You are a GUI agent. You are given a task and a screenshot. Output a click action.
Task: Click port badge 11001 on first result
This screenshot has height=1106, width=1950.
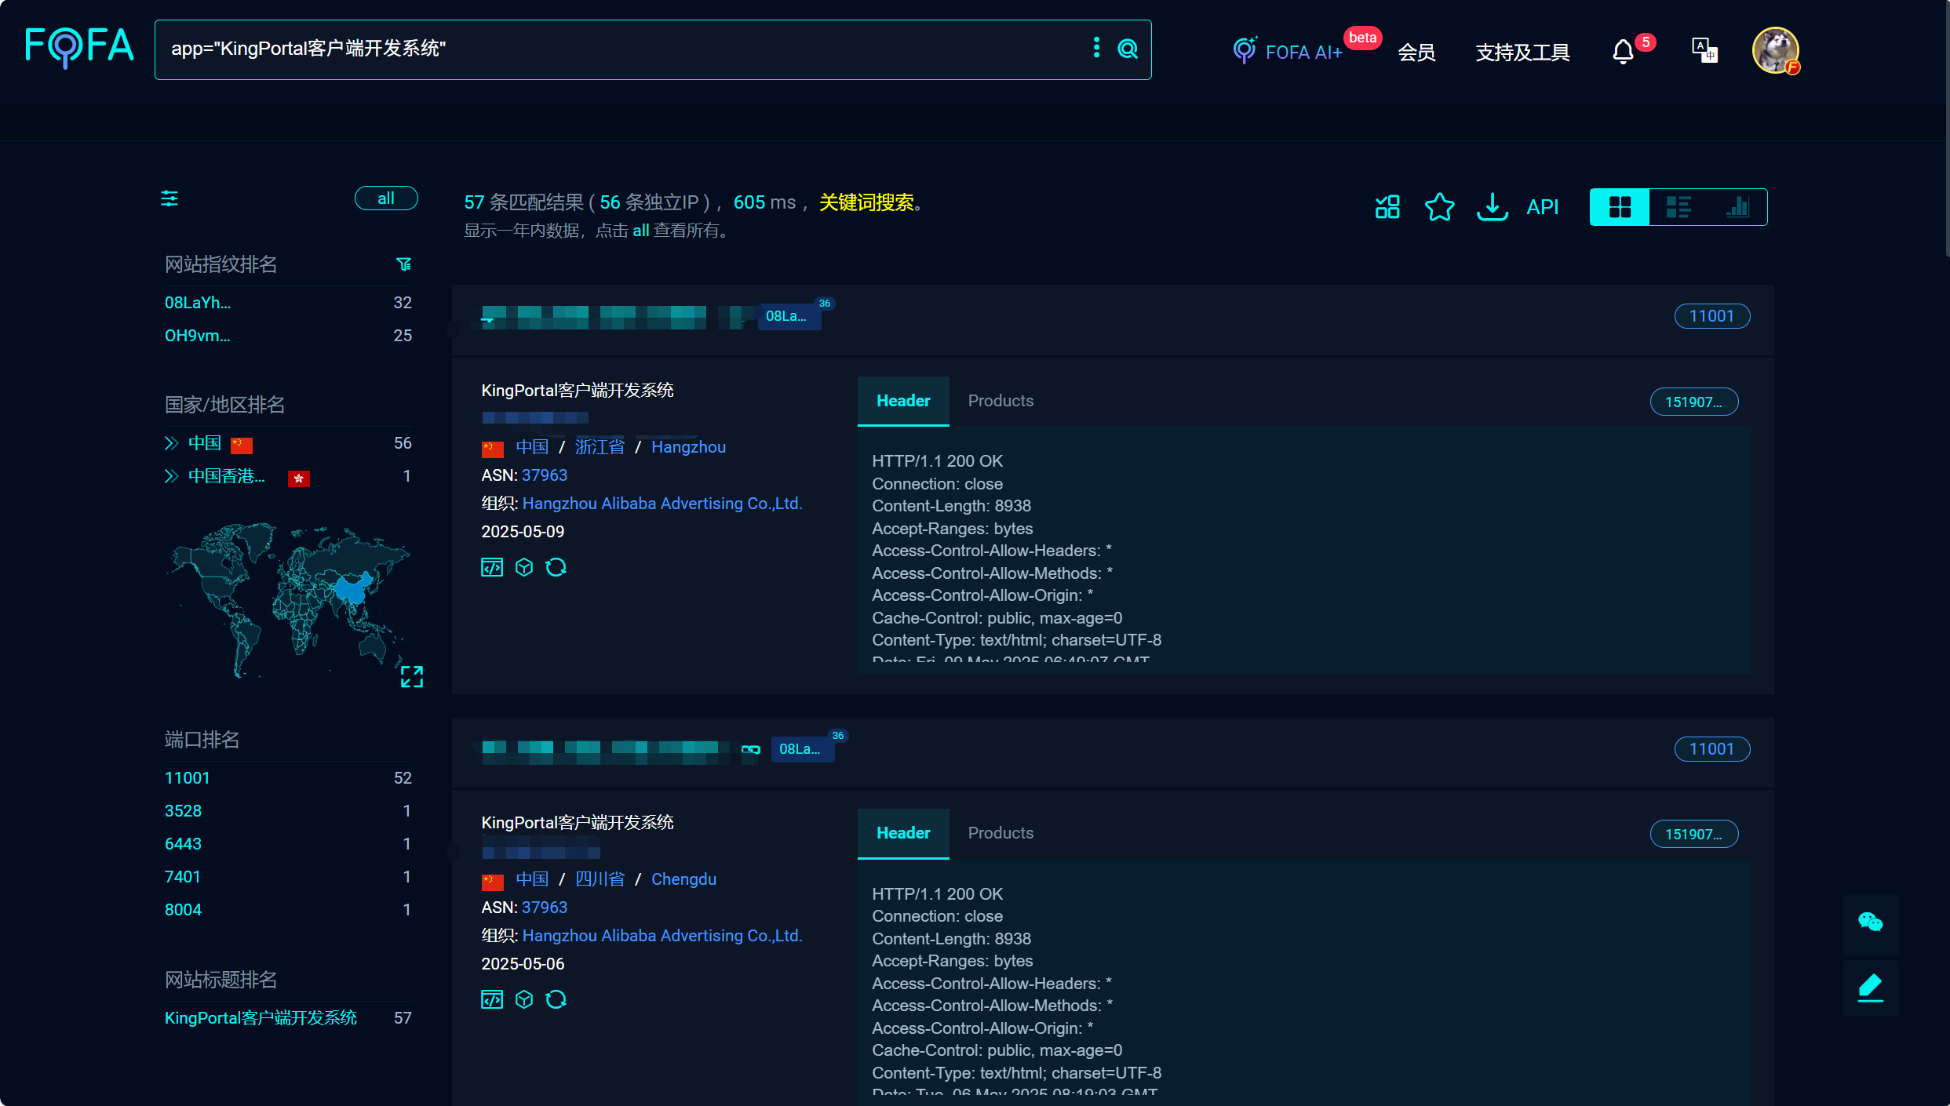coord(1711,316)
